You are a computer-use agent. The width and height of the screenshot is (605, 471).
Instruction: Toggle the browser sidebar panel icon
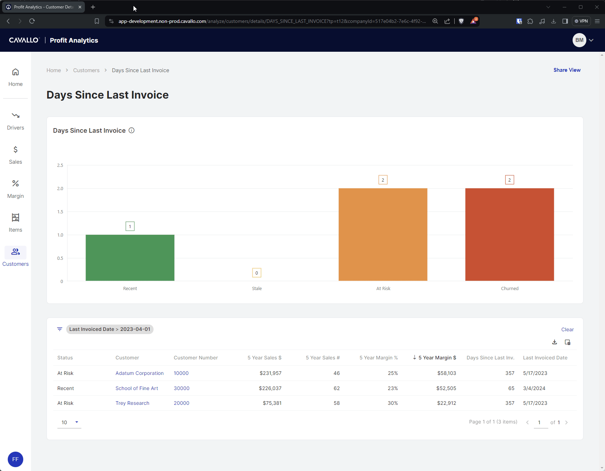pyautogui.click(x=565, y=21)
